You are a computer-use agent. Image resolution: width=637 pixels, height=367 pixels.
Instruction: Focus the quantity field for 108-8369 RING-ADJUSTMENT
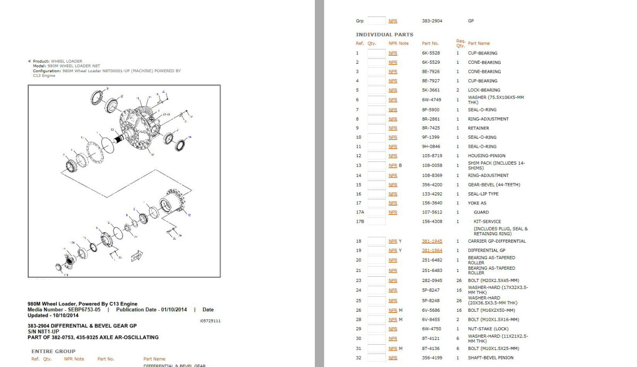coord(376,175)
